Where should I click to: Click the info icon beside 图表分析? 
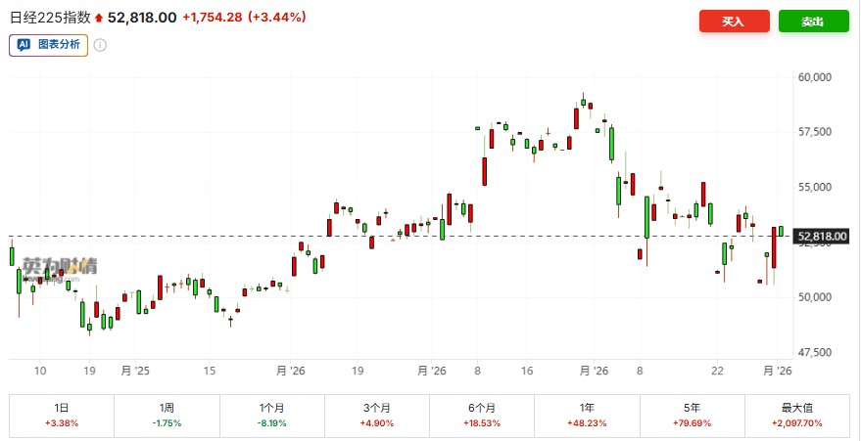click(100, 44)
